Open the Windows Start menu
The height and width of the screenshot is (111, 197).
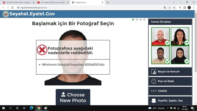pyautogui.click(x=3, y=108)
